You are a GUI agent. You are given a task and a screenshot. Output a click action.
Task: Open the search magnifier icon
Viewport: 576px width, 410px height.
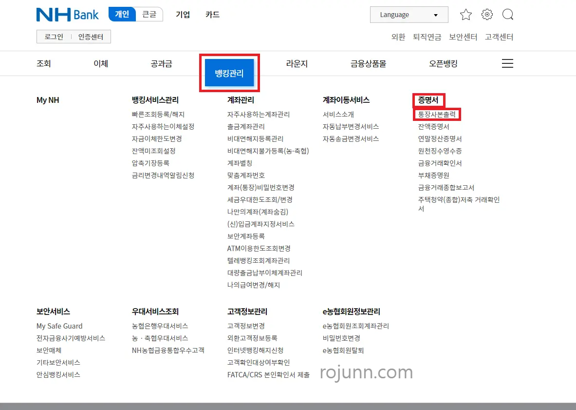[x=508, y=15]
